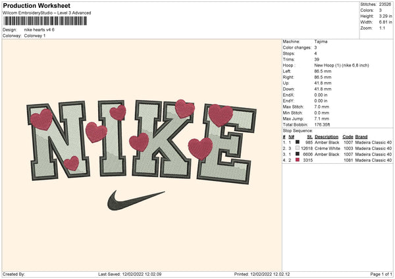Click the 'N#' column header

click(x=291, y=136)
